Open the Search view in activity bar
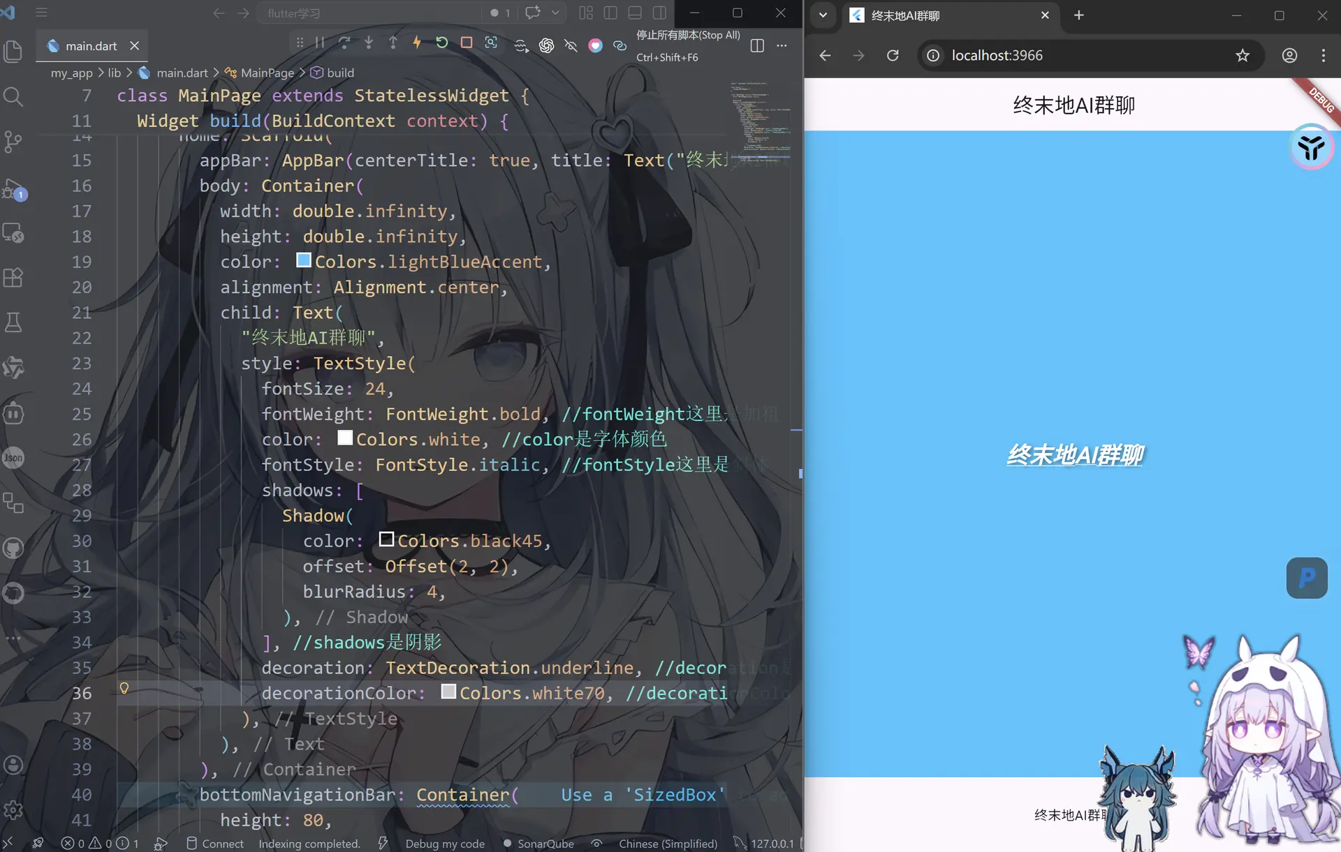This screenshot has width=1341, height=852. (13, 96)
